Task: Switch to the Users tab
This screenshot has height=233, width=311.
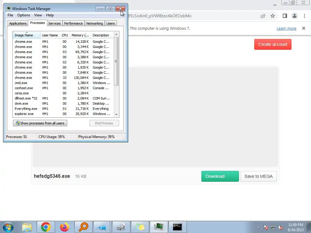Action: (x=111, y=23)
